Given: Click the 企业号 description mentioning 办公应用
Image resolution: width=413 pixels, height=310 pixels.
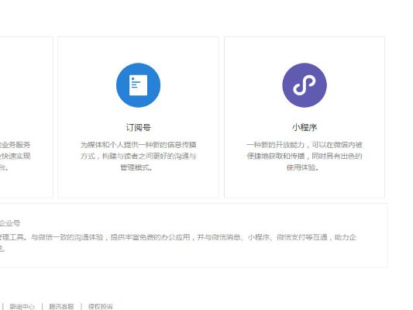Looking at the screenshot, I should [178, 243].
